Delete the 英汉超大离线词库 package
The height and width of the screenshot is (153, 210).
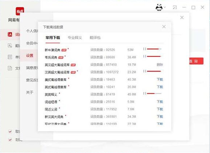coord(160,65)
